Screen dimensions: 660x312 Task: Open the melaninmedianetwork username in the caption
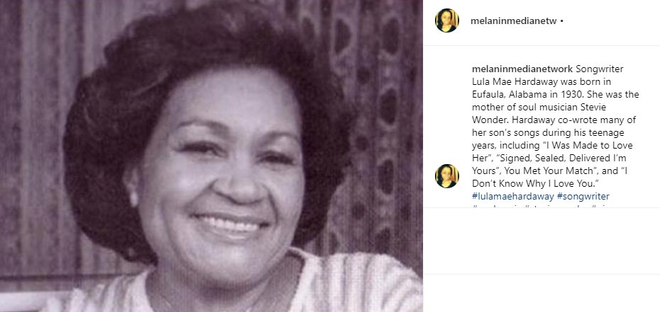522,69
